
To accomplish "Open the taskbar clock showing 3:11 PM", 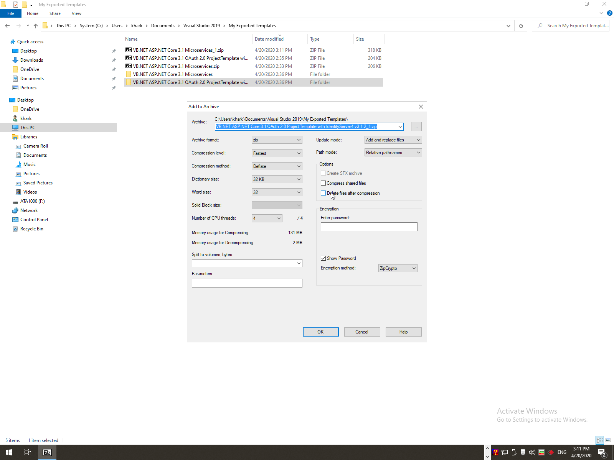I will point(581,452).
